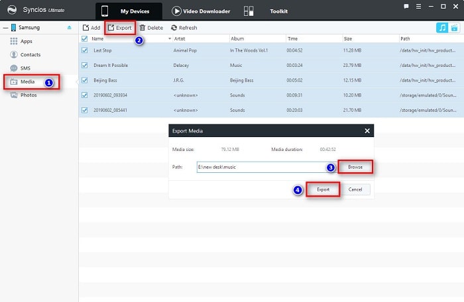Open Photos in the sidebar

point(29,95)
